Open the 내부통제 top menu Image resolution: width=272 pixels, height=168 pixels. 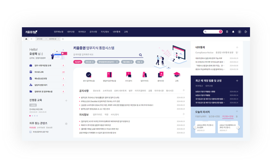(x=116, y=32)
